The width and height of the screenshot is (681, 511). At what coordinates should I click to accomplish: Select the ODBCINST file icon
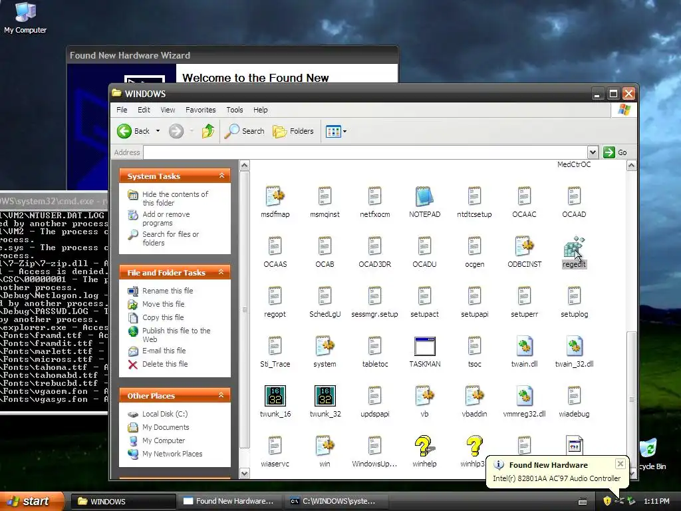pos(524,246)
